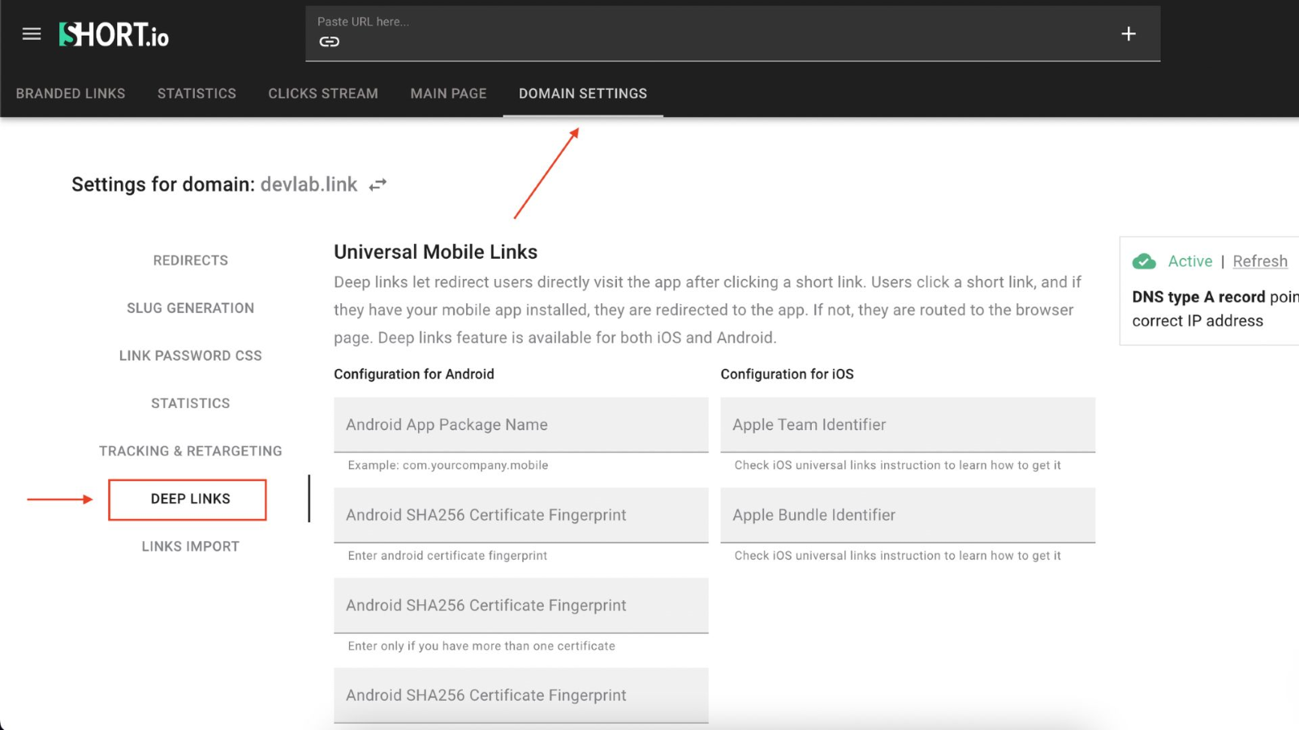Click the plus icon to add link
Viewport: 1299px width, 730px height.
pyautogui.click(x=1129, y=33)
